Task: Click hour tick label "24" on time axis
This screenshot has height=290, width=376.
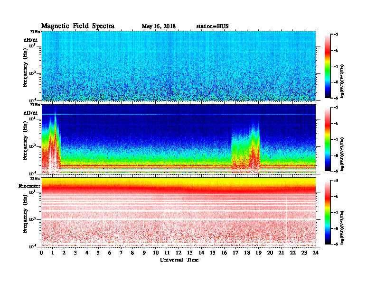Action: pyautogui.click(x=316, y=253)
